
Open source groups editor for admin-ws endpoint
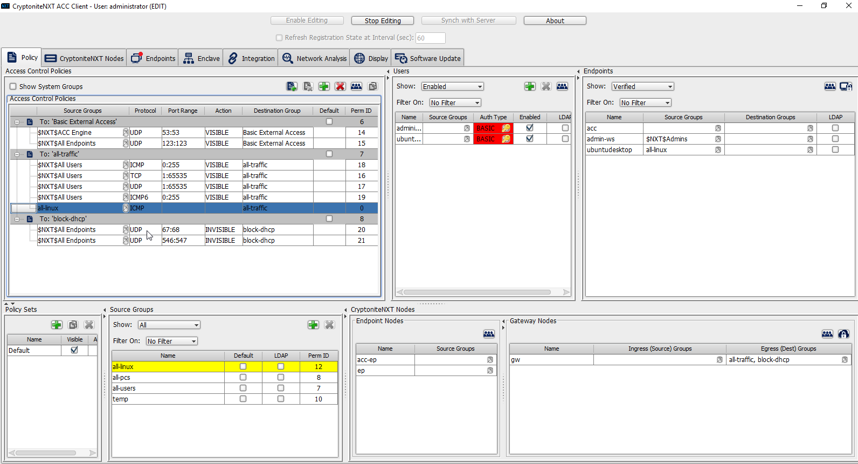718,139
